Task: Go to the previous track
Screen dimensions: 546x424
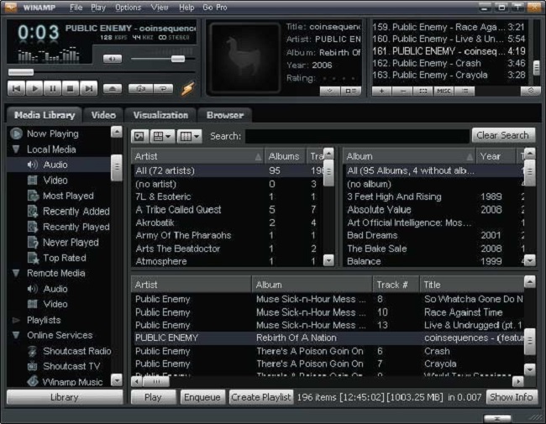Action: pos(16,88)
